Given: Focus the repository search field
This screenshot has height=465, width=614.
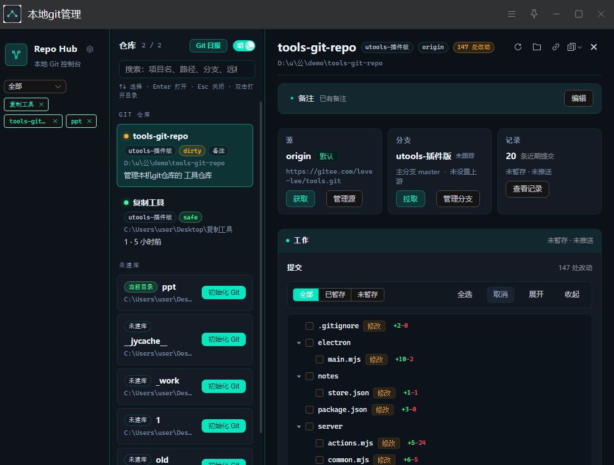Looking at the screenshot, I should (x=187, y=69).
